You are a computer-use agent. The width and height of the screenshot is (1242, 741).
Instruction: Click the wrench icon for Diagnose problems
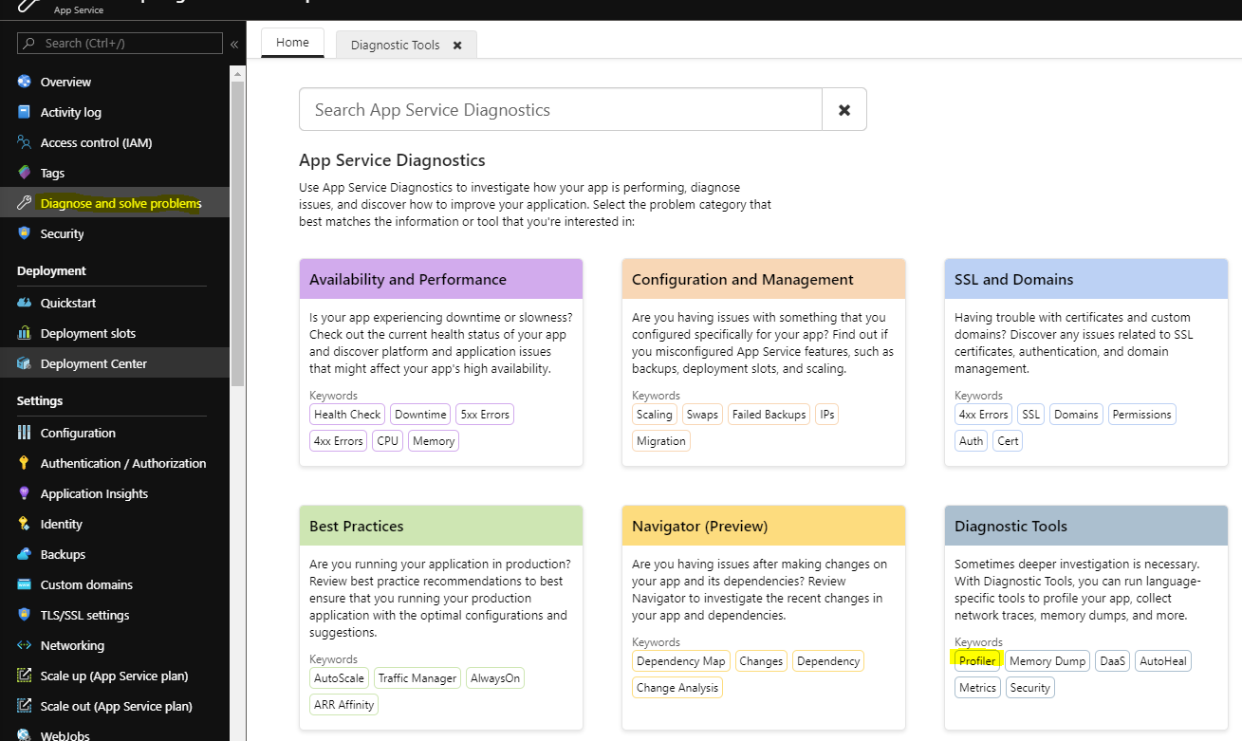tap(25, 203)
